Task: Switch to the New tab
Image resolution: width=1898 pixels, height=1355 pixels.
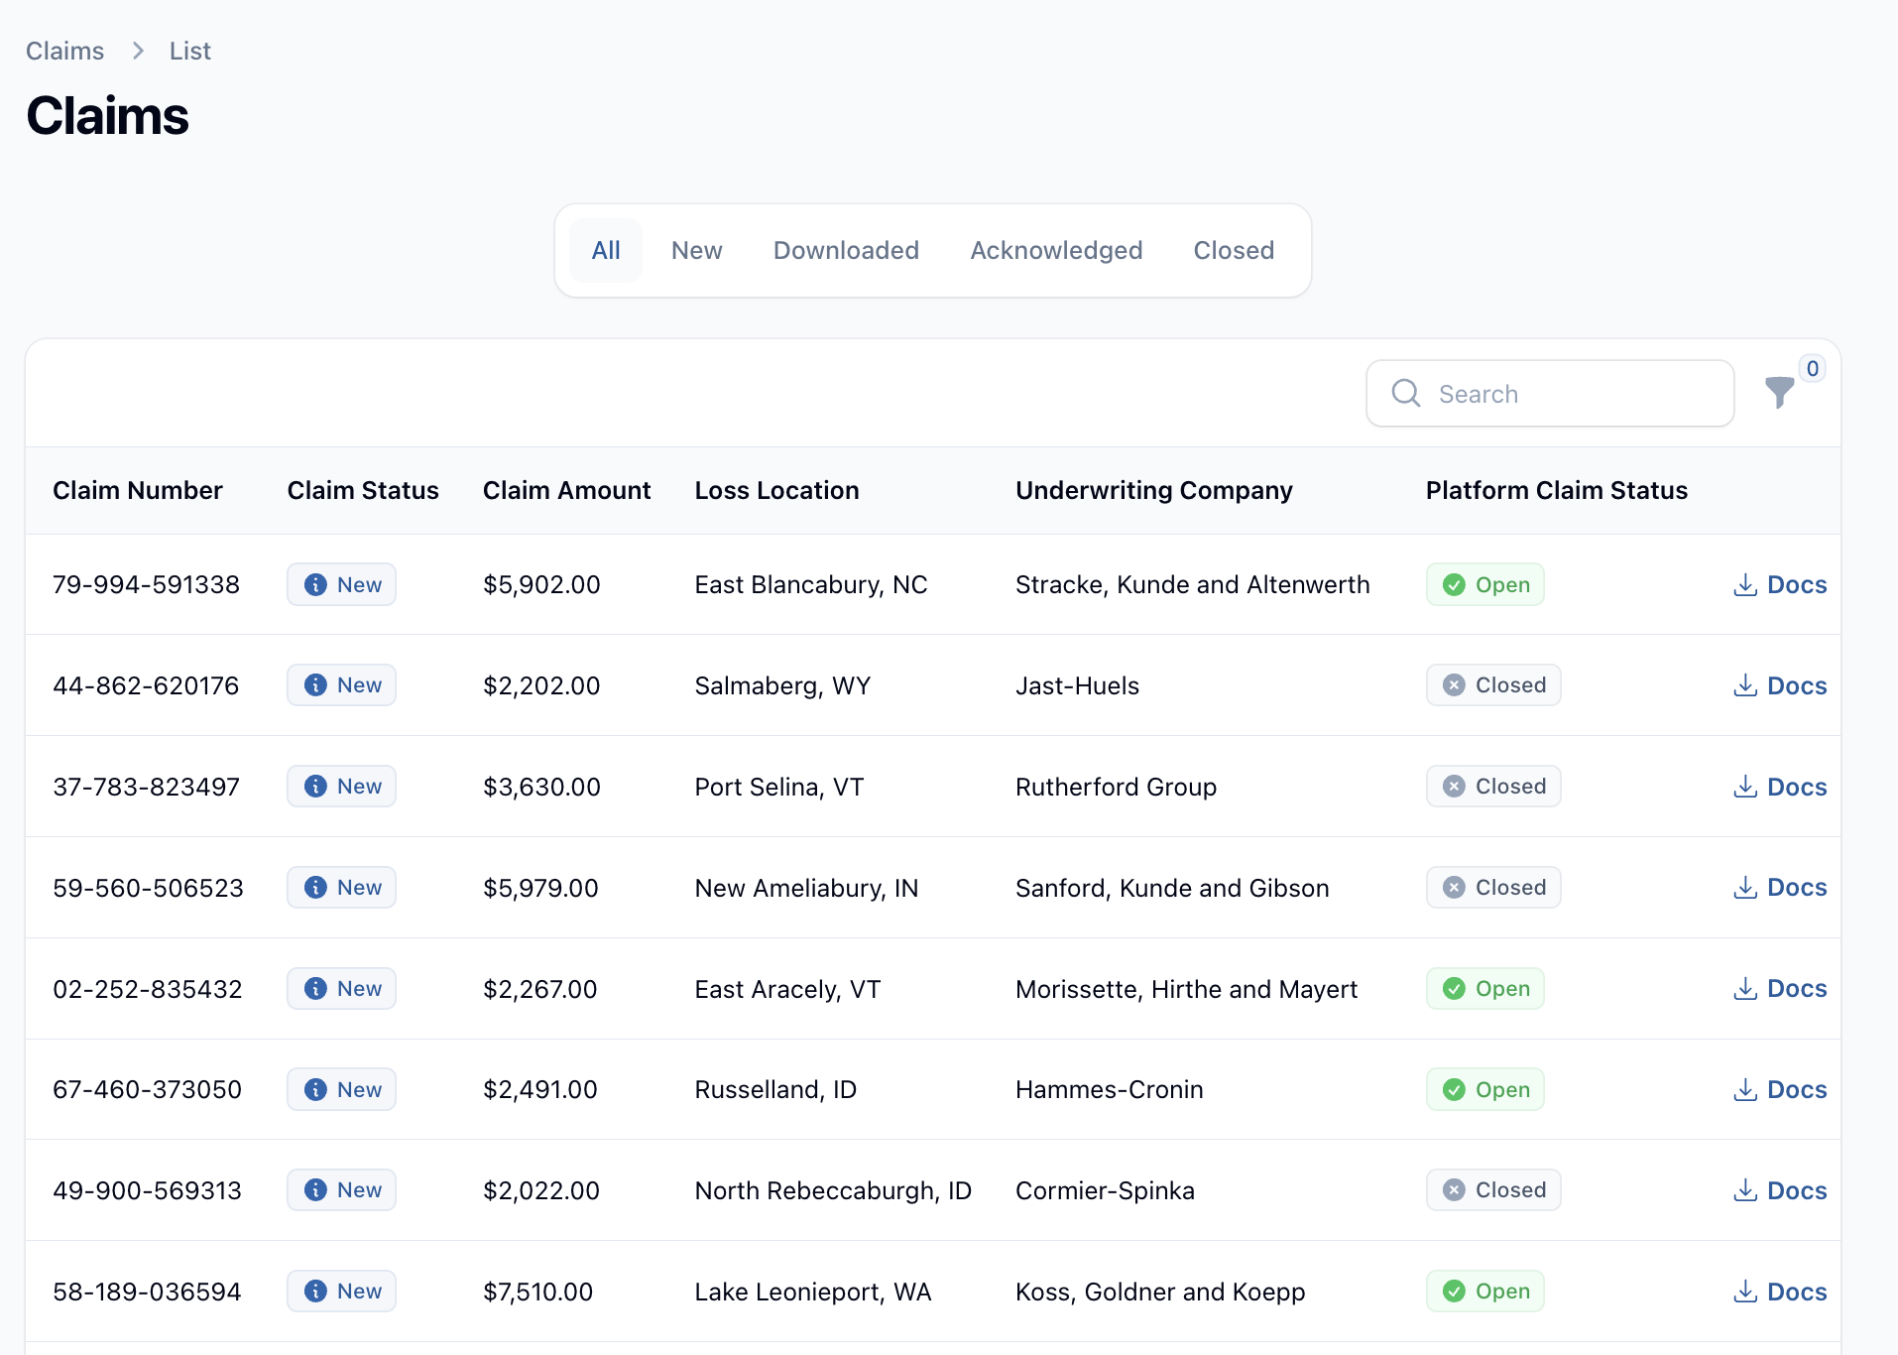Action: [x=696, y=251]
